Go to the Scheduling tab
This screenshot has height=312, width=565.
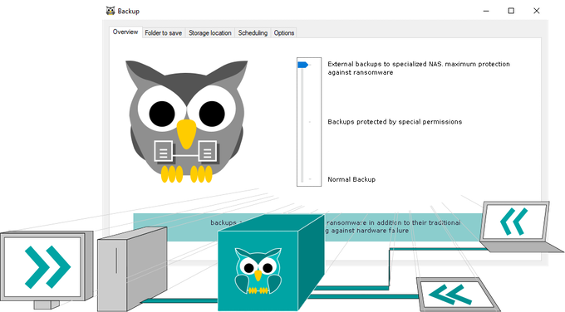tap(253, 32)
